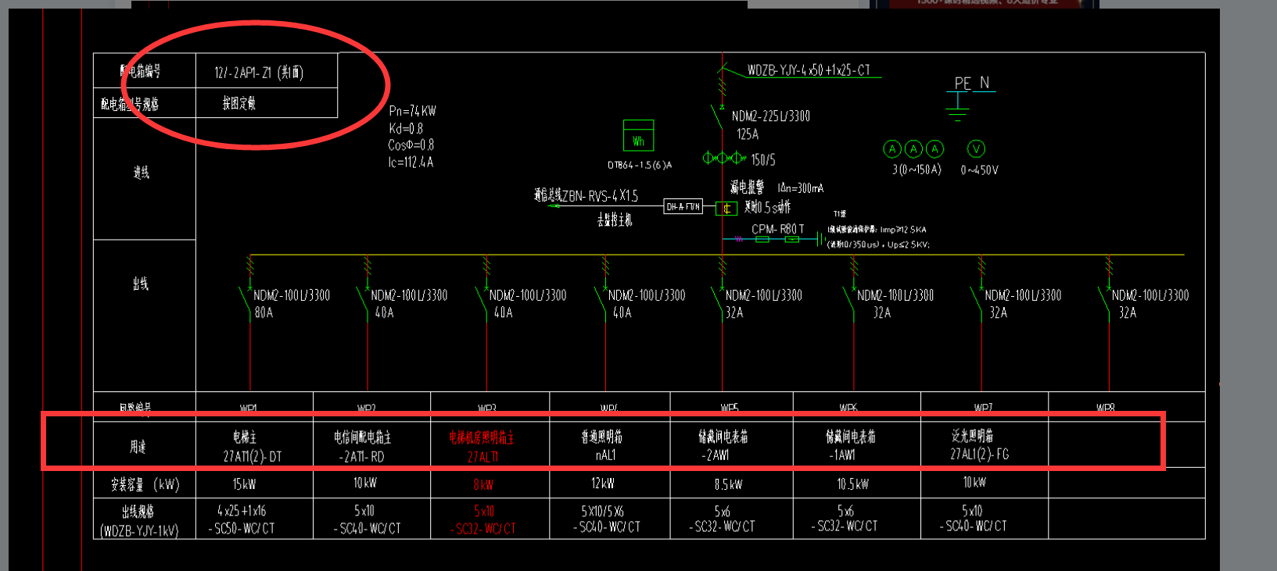Click the 出线规格 (WDZB-YJY-1kV) row header
Image resolution: width=1277 pixels, height=571 pixels.
click(x=145, y=519)
